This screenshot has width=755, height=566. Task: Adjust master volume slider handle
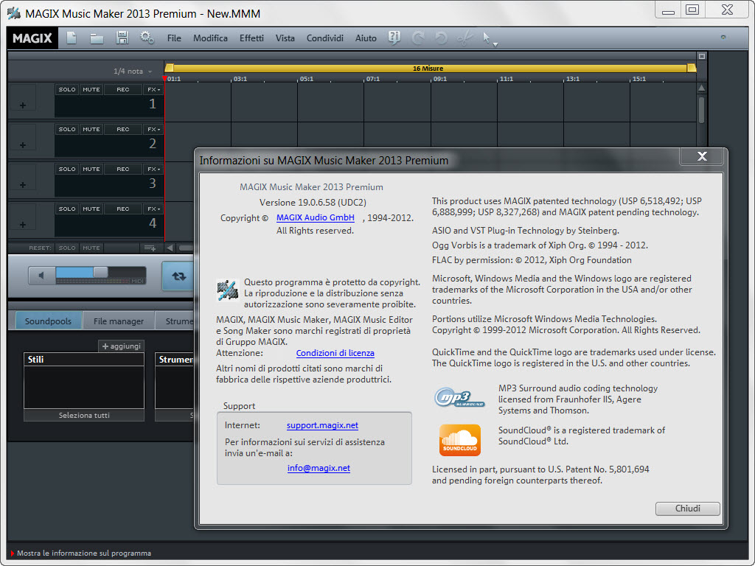coord(100,272)
